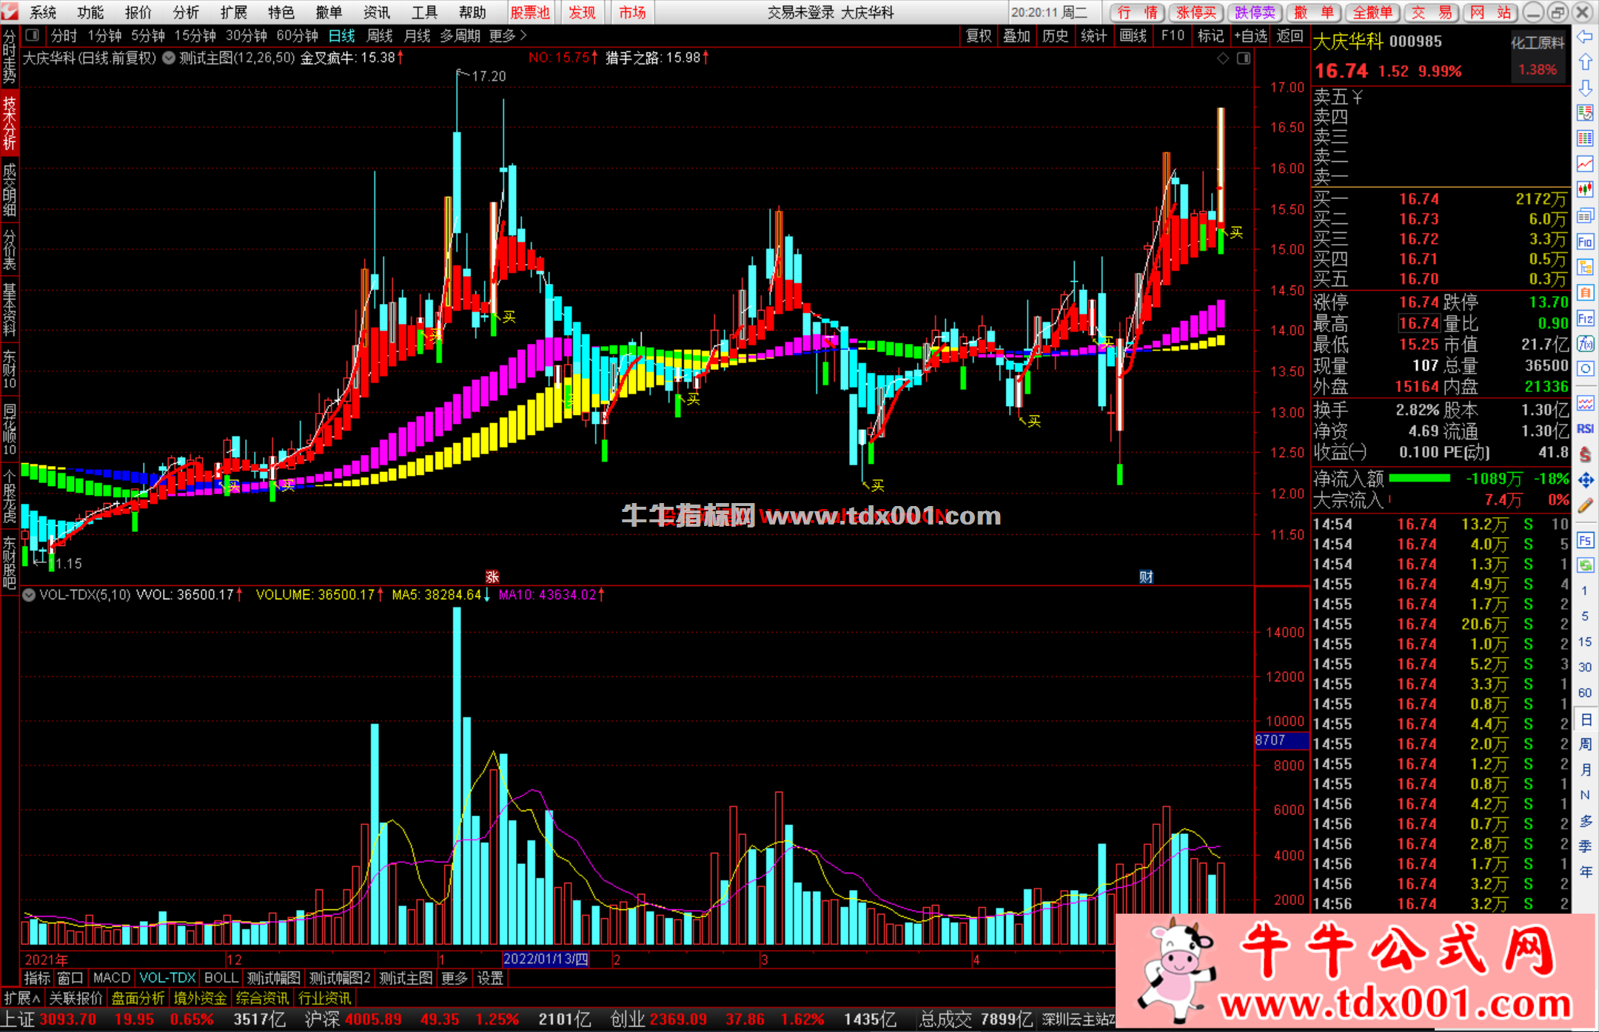This screenshot has width=1599, height=1032.
Task: Click the 复权 button
Action: pyautogui.click(x=979, y=36)
